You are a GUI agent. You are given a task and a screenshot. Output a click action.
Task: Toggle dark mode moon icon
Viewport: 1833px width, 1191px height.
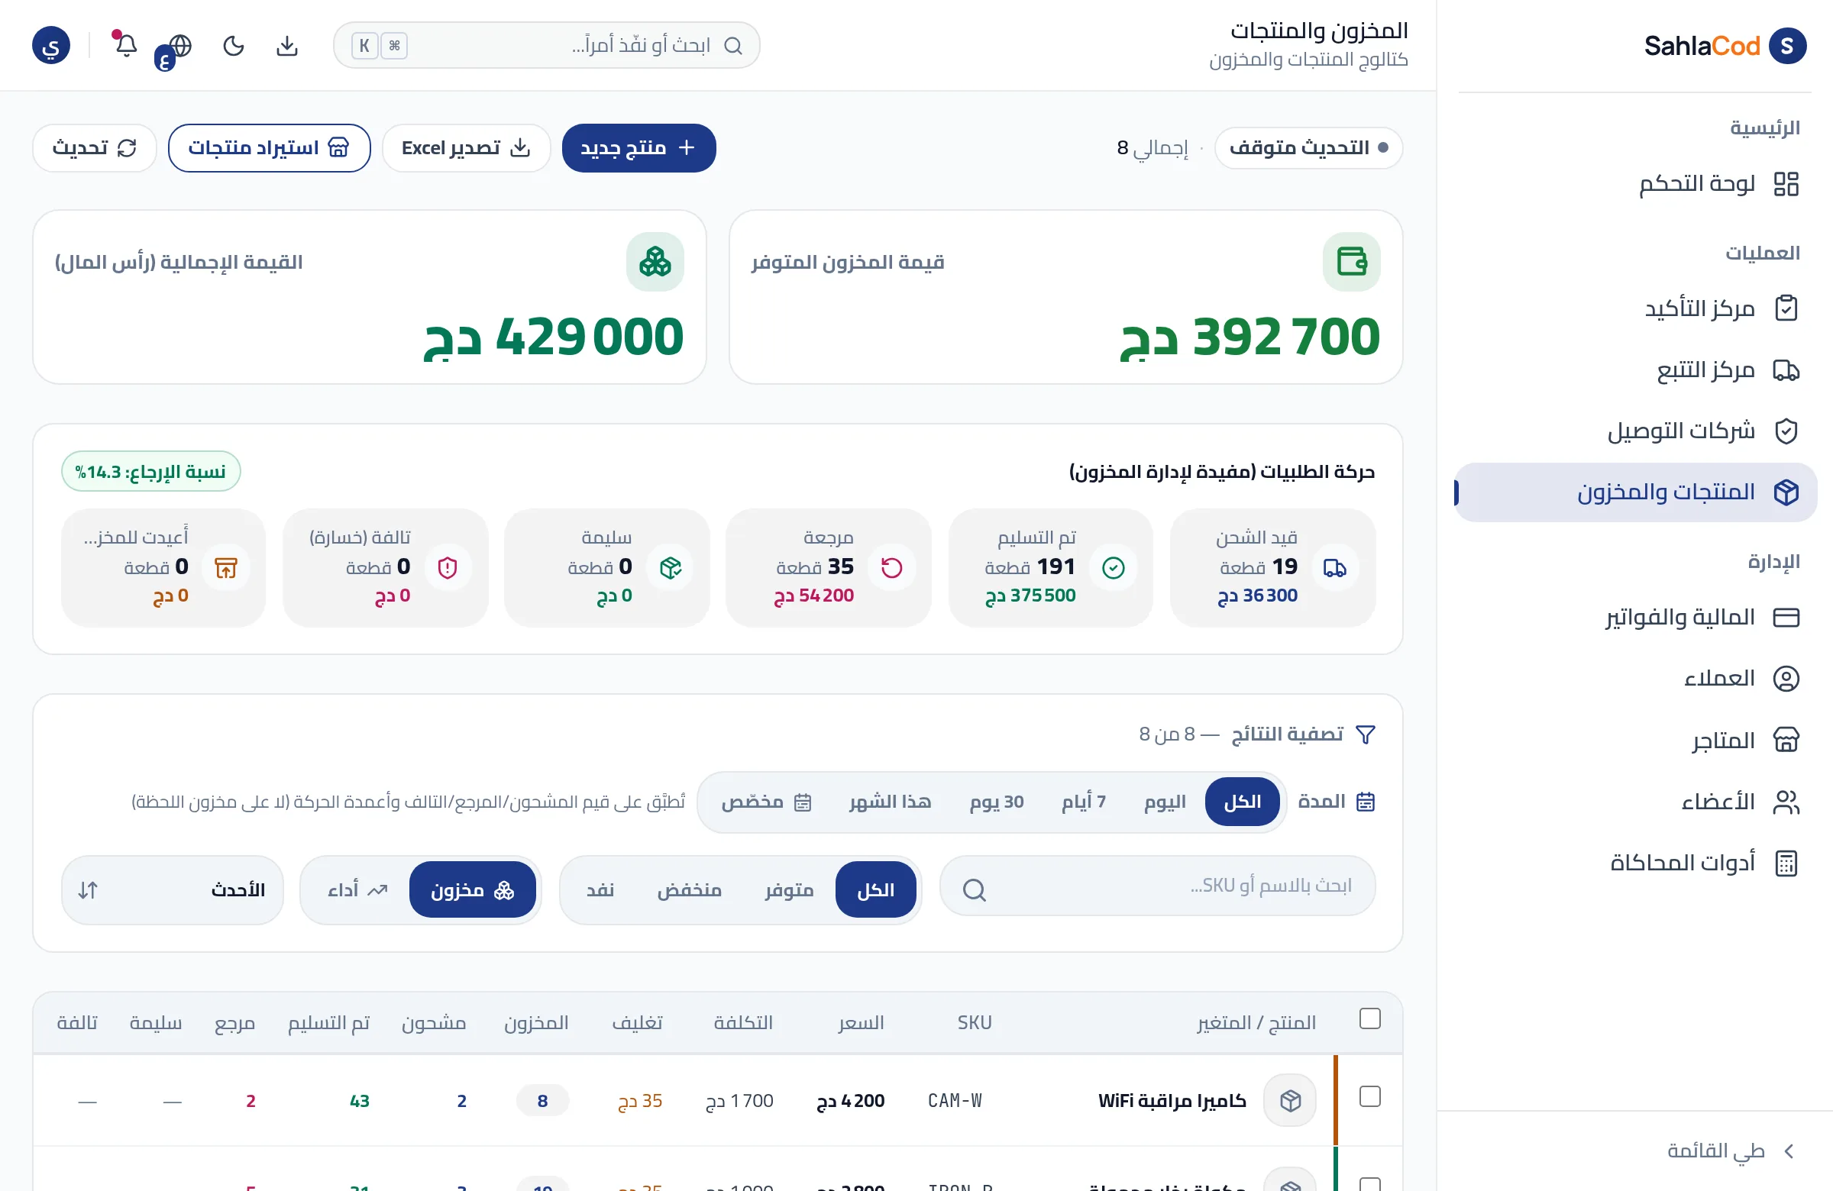234,45
